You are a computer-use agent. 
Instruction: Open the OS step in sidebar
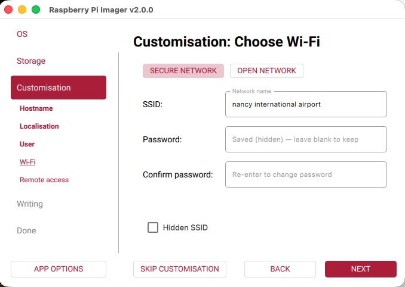click(x=22, y=34)
